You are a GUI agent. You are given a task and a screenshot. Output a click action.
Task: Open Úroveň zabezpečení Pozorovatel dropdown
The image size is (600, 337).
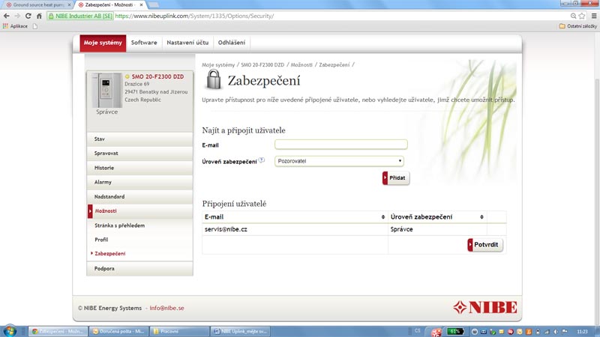click(339, 161)
